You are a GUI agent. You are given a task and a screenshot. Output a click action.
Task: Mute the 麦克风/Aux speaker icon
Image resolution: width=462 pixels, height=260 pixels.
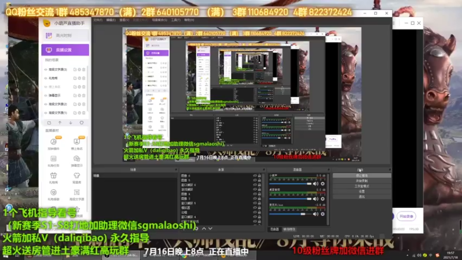[x=315, y=214]
